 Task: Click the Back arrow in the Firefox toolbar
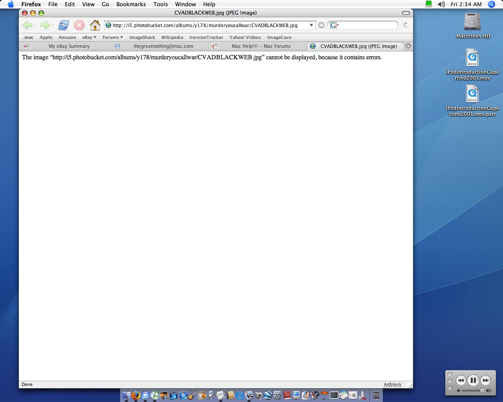pos(27,25)
